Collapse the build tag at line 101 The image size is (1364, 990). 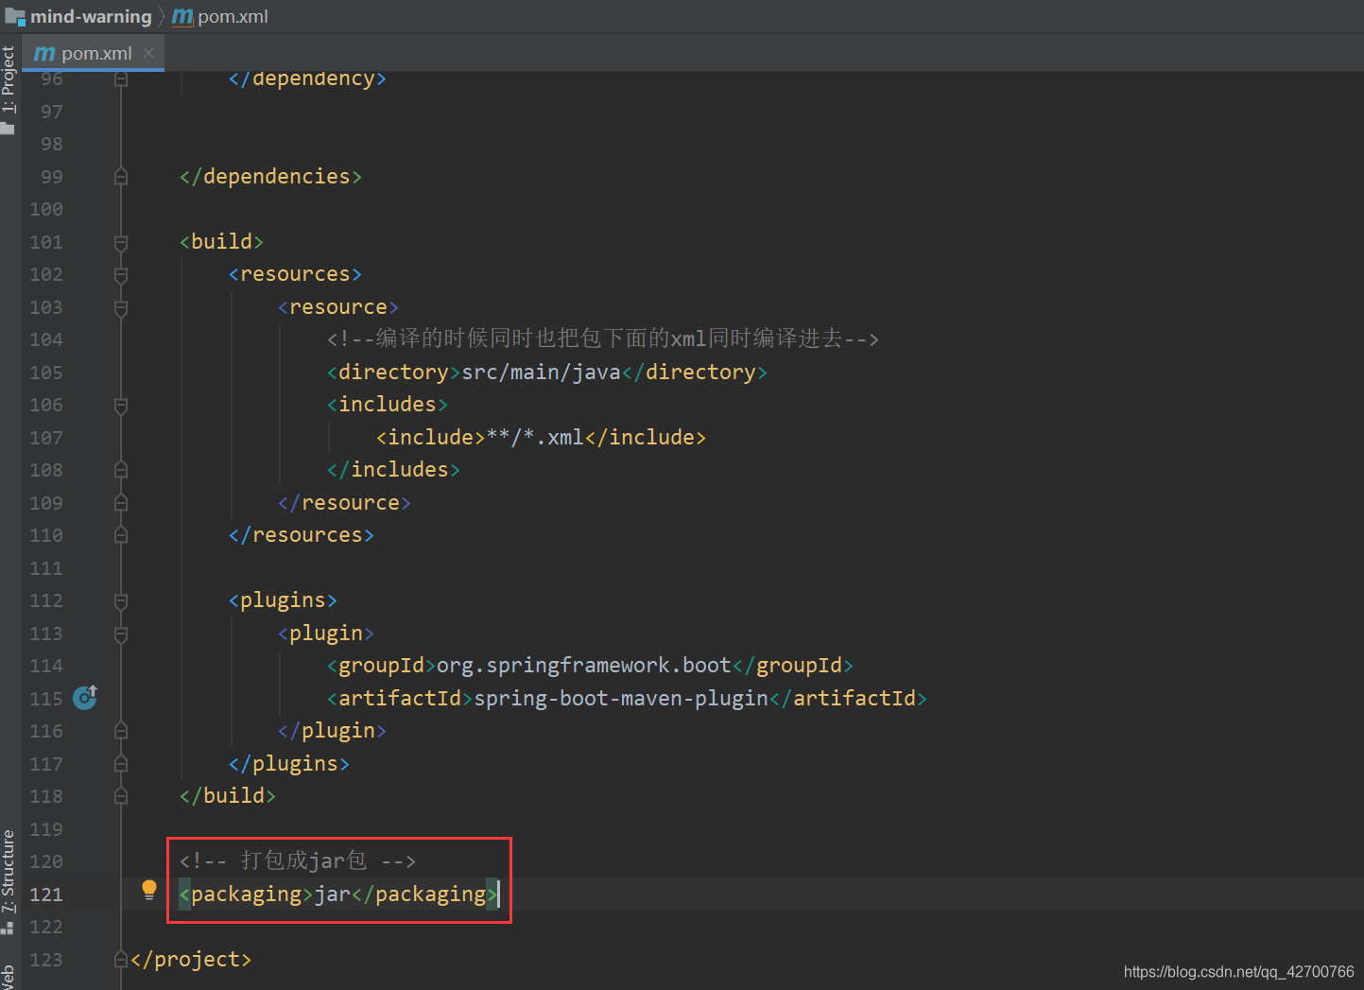click(121, 243)
